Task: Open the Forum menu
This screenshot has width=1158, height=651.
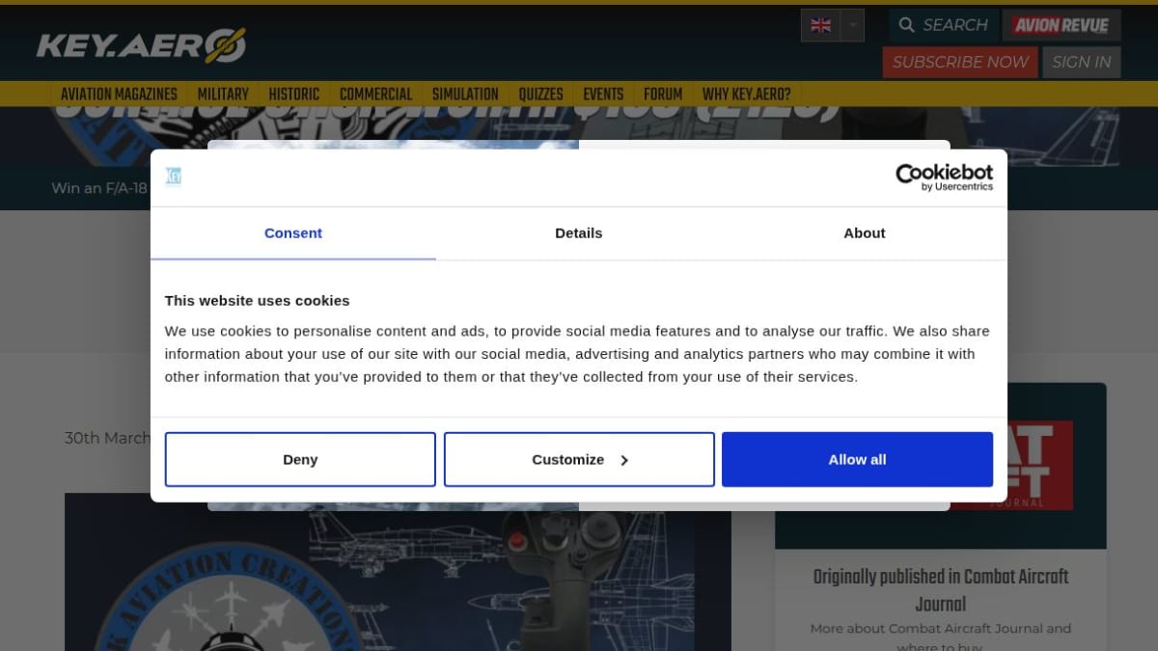Action: click(663, 95)
